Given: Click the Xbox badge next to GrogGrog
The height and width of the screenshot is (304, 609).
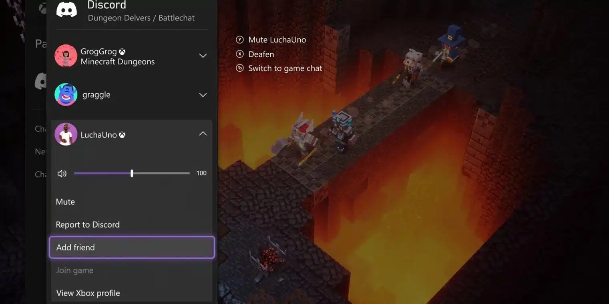Looking at the screenshot, I should click(x=122, y=52).
